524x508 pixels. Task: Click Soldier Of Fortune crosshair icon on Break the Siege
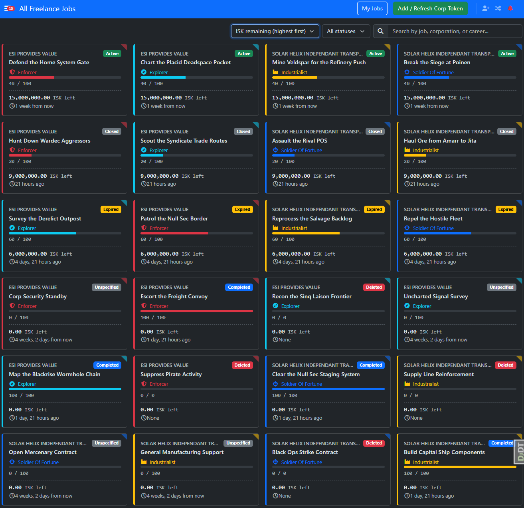tap(407, 72)
